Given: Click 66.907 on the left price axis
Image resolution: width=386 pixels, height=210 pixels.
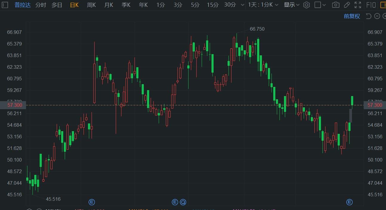Looking at the screenshot, I should (15, 32).
